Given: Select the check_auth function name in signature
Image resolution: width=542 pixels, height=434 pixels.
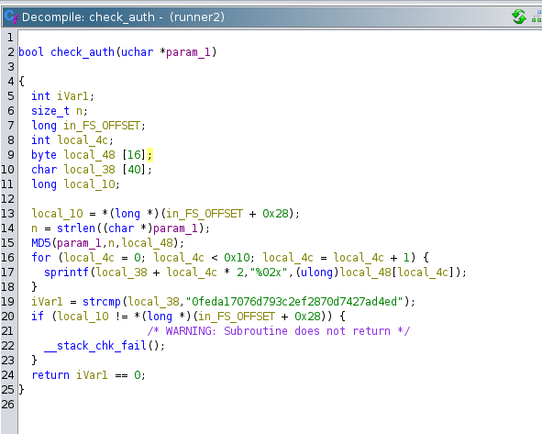Looking at the screenshot, I should (x=83, y=52).
